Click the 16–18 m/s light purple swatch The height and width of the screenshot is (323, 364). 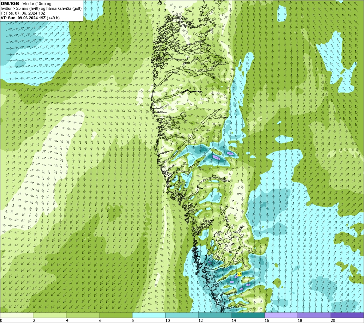pyautogui.click(x=281, y=315)
